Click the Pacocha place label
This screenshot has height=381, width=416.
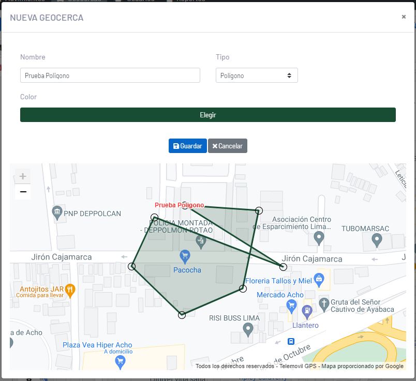[187, 270]
